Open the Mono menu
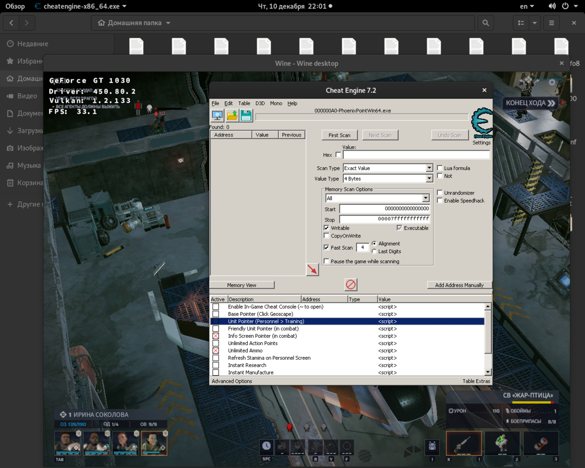Viewport: 585px width, 468px height. [276, 103]
